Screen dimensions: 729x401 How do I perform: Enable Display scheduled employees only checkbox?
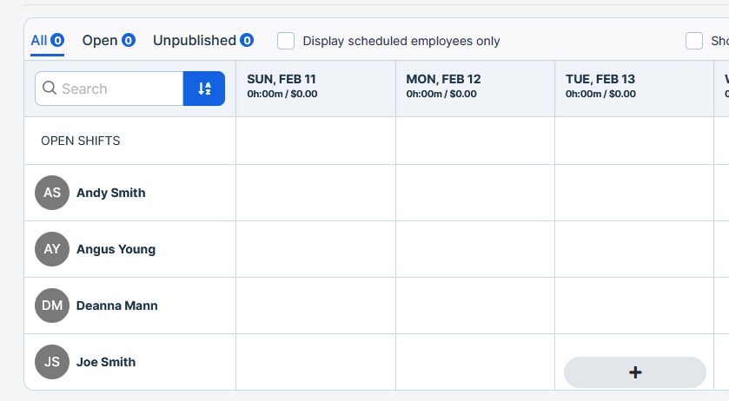[286, 41]
